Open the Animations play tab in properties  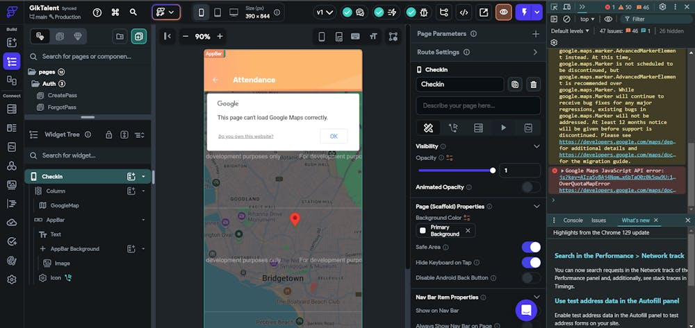coord(503,128)
